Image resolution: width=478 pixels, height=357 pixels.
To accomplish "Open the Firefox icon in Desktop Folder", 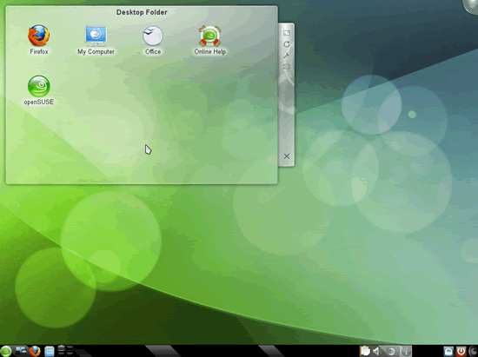I will pos(39,36).
